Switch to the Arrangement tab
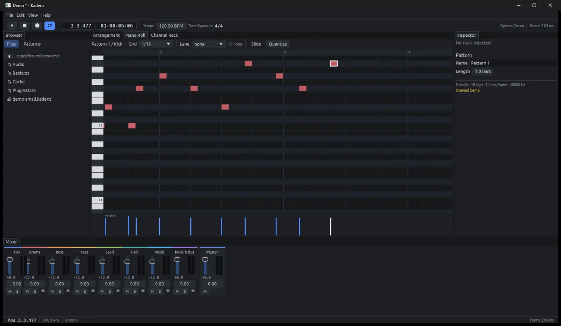561x326 pixels. coord(106,35)
